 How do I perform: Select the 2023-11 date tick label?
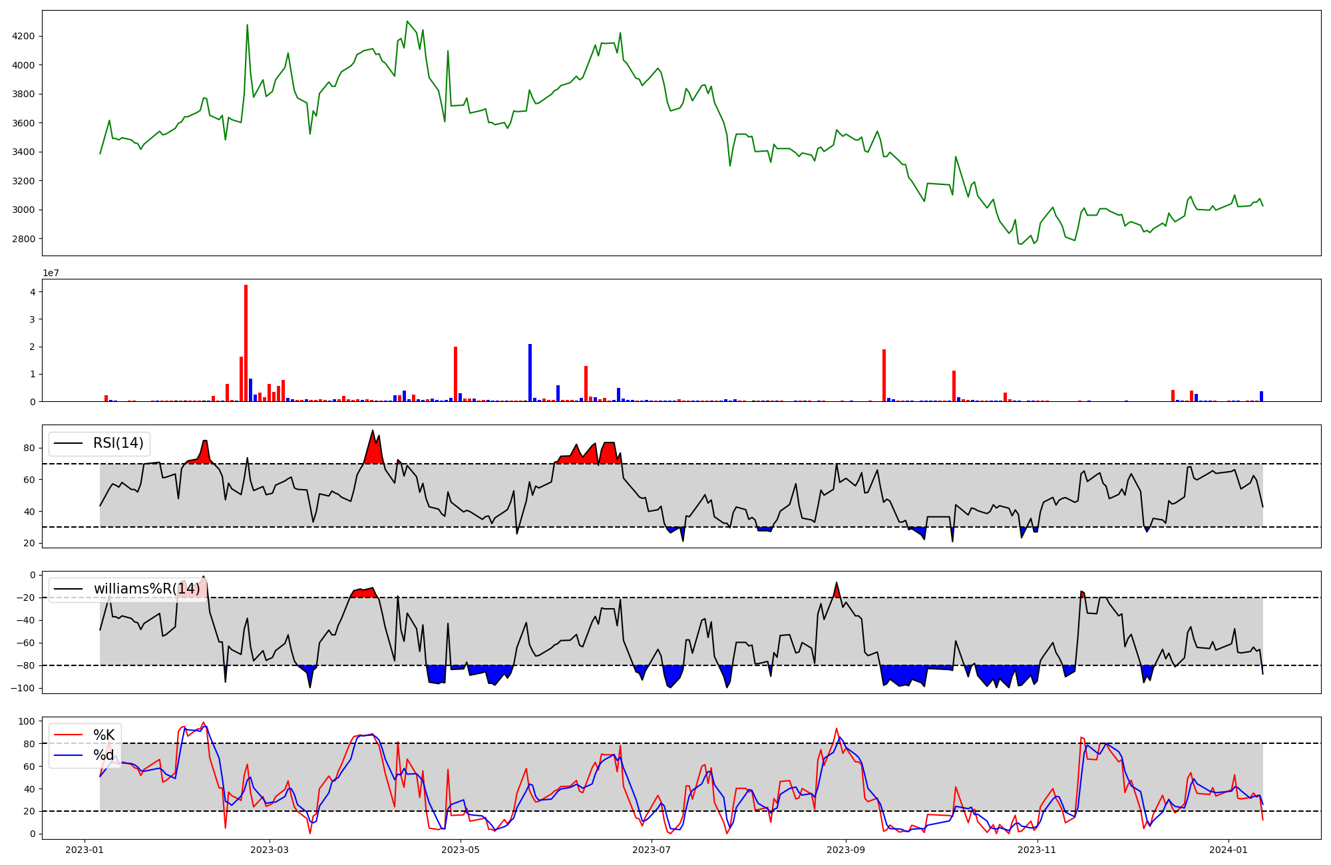pyautogui.click(x=1038, y=849)
